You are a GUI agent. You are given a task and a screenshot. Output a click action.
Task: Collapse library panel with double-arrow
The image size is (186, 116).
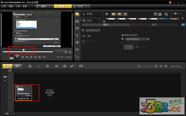[x=104, y=21]
